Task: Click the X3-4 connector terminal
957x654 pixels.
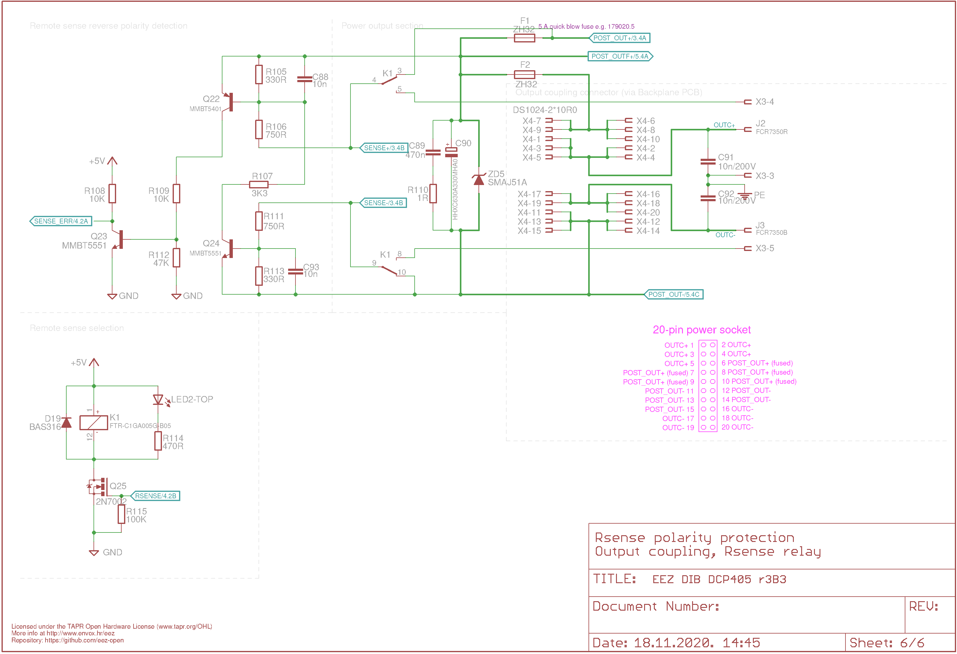Action: point(748,102)
